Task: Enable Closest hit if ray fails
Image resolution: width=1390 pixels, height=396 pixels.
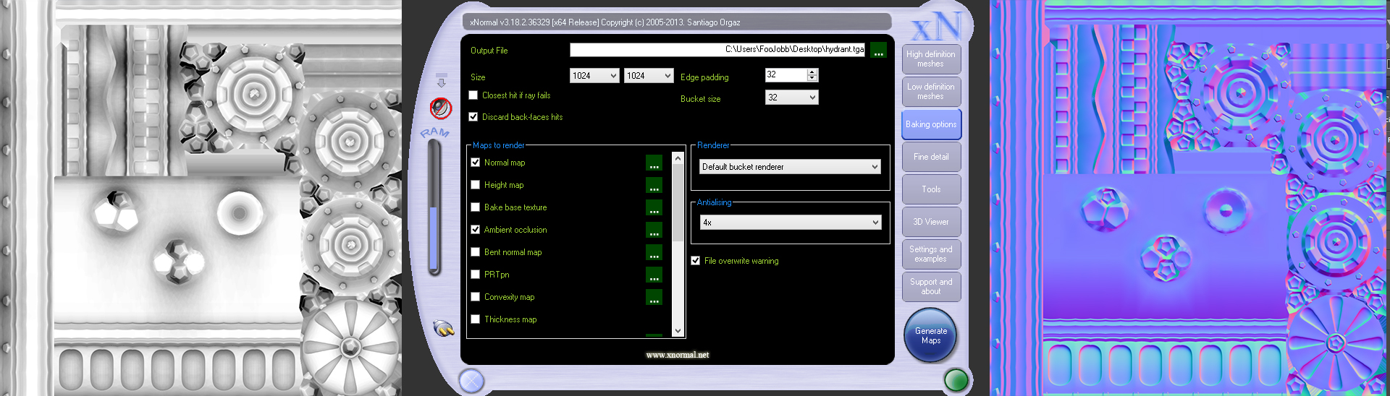Action: (473, 95)
